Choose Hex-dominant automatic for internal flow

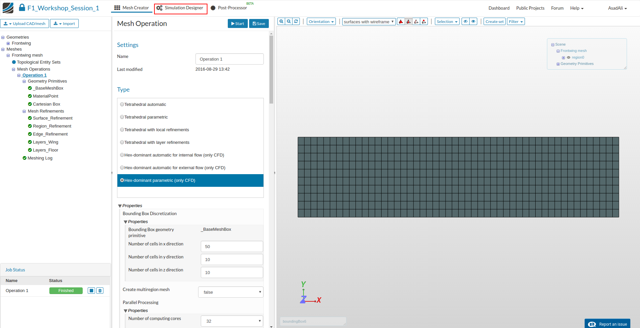point(122,155)
